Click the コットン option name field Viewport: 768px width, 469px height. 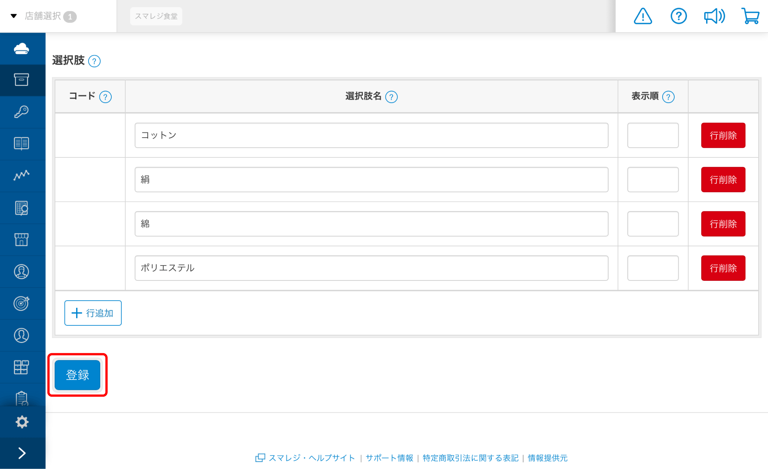tap(371, 135)
